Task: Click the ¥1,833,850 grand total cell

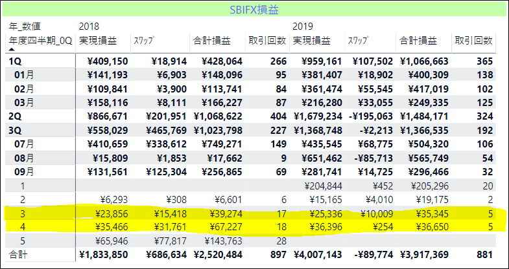Action: 104,255
